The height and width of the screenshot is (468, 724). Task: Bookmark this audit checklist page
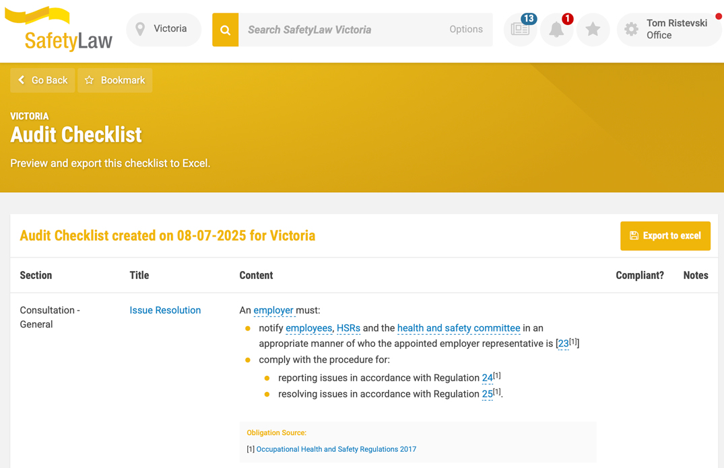coord(115,80)
